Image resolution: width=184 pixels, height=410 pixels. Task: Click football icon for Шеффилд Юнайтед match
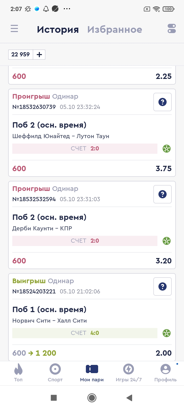coord(167,149)
